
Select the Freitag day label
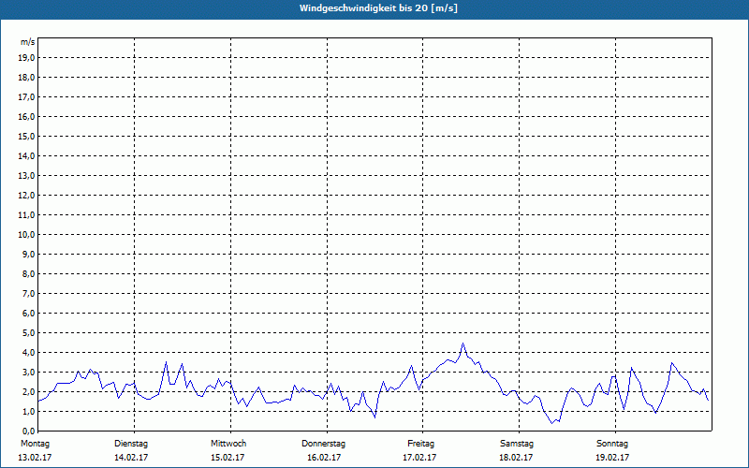pyautogui.click(x=420, y=443)
